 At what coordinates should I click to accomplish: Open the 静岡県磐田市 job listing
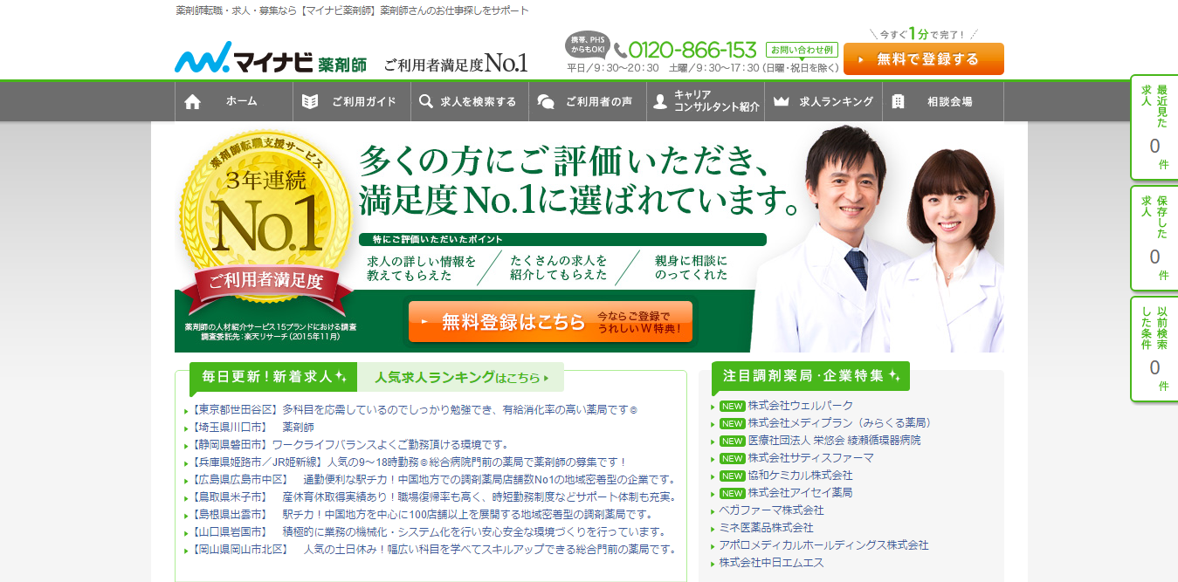[349, 444]
